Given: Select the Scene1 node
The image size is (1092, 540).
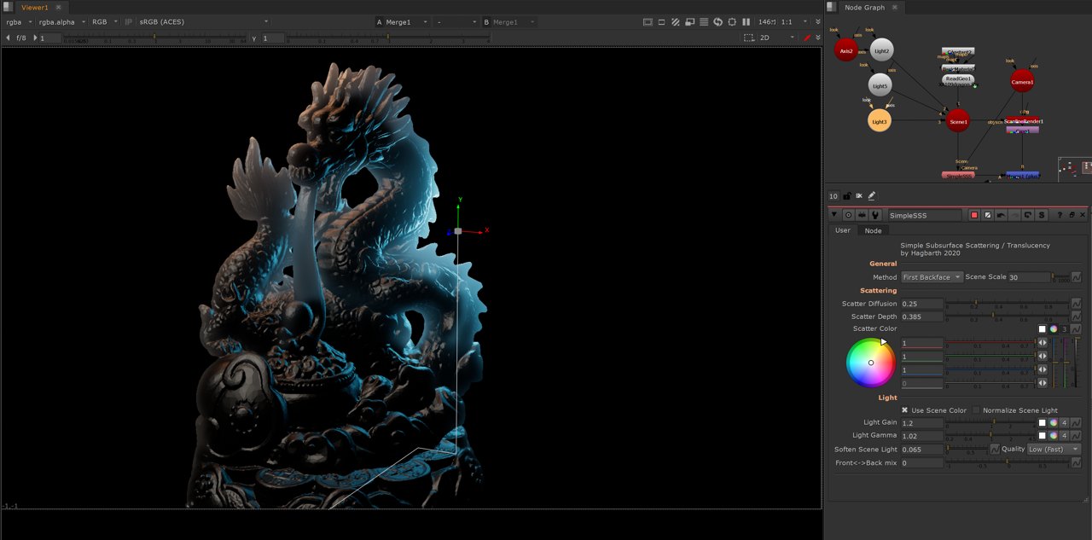Looking at the screenshot, I should 958,121.
